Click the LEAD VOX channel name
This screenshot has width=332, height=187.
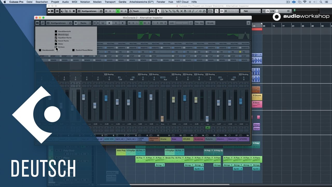[x=109, y=139]
